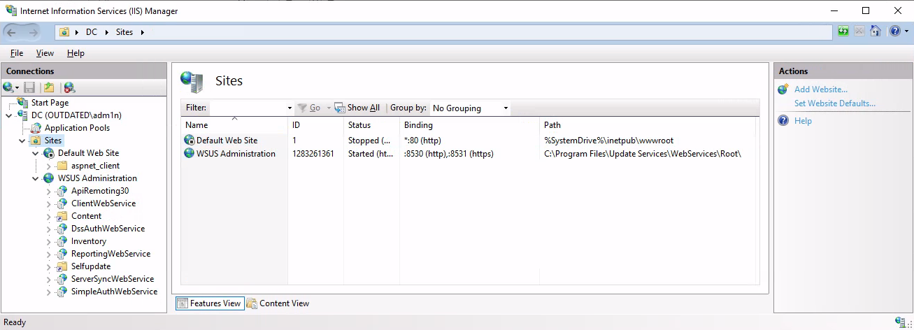
Task: Click the Create New Connection globe icon
Action: (x=8, y=87)
